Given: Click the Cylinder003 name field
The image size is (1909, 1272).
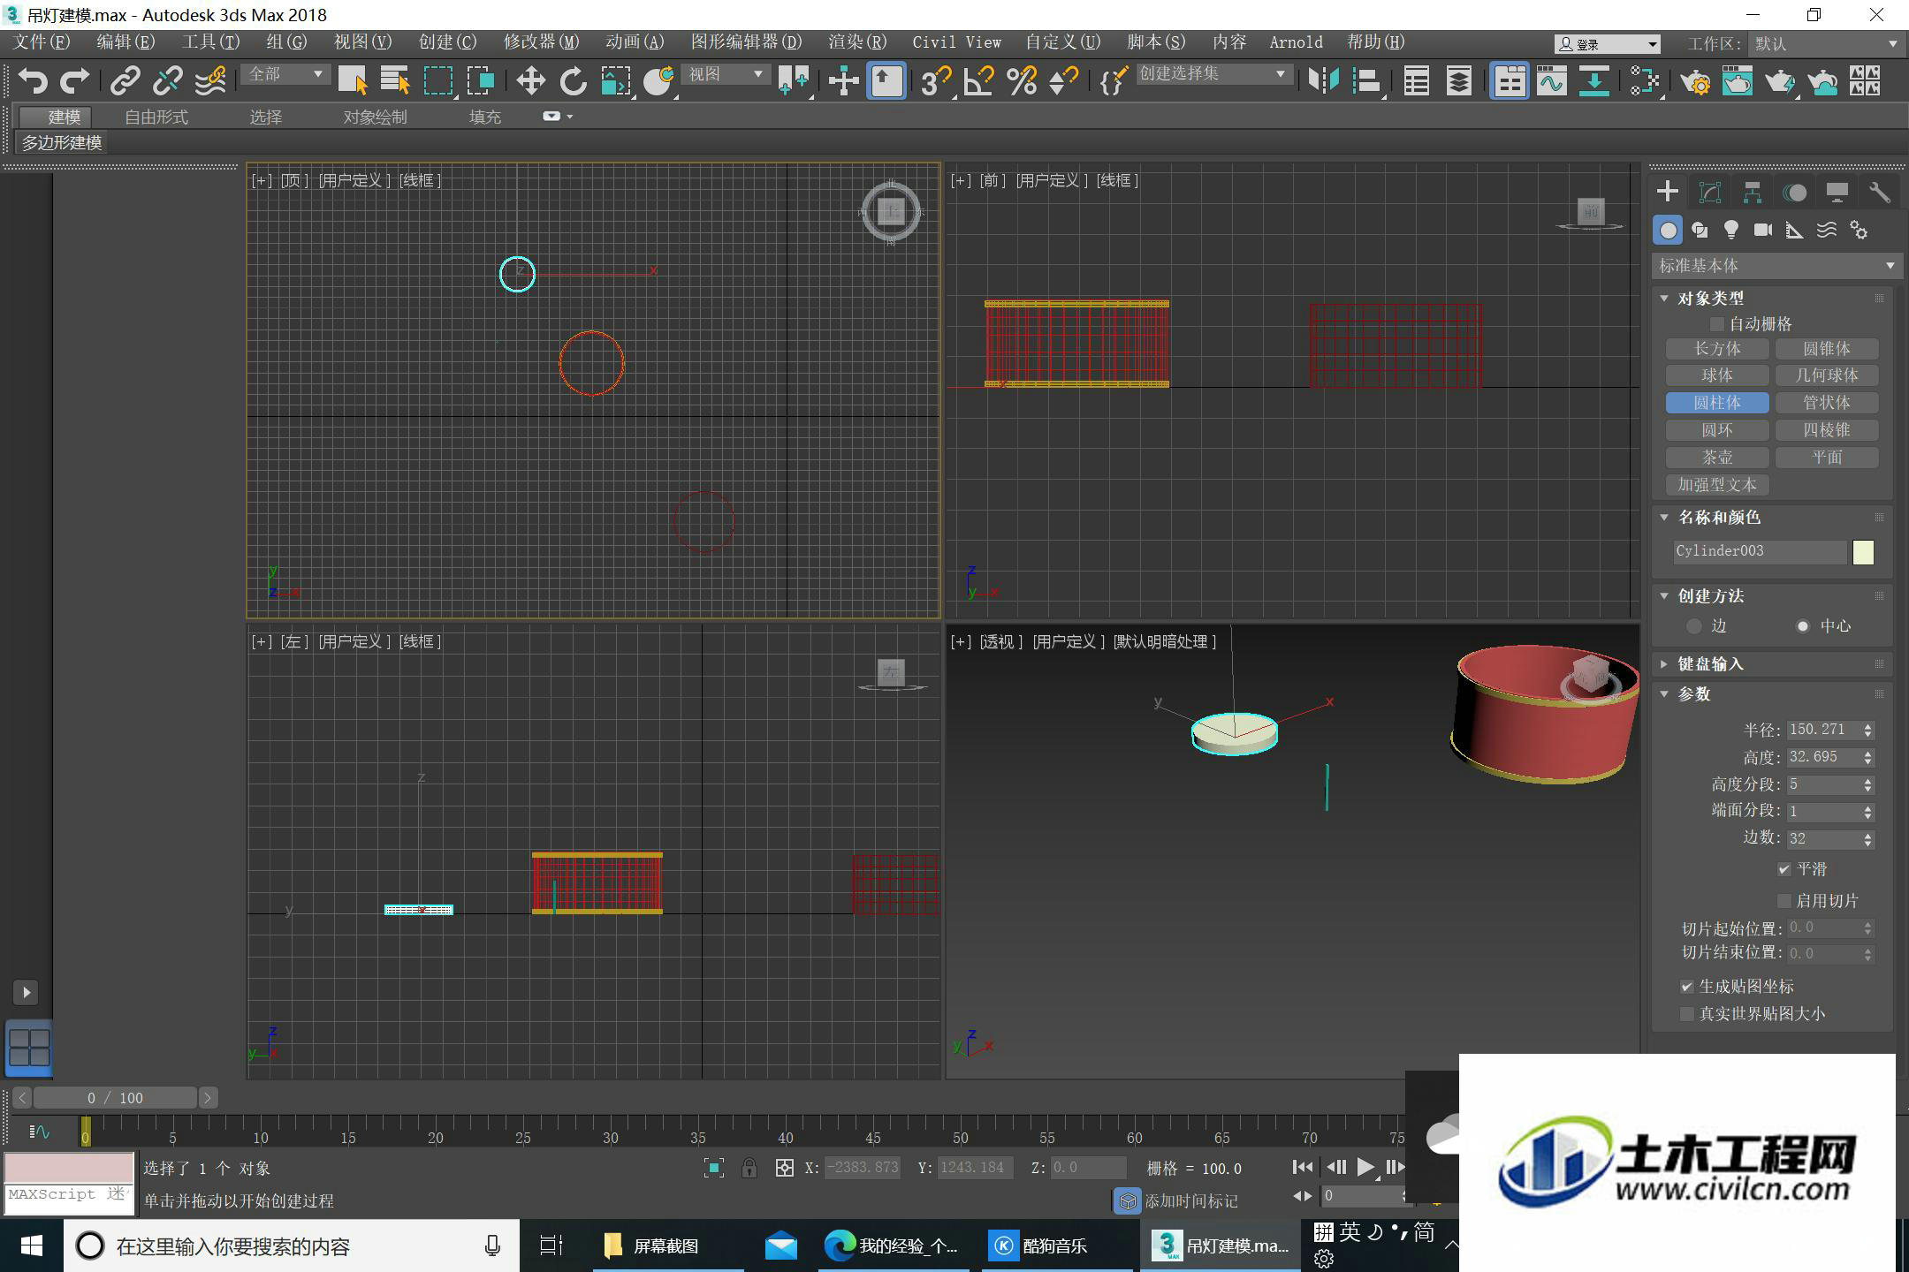Looking at the screenshot, I should point(1759,552).
